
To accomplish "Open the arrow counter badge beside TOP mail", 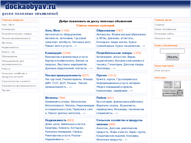I will click(177, 84).
